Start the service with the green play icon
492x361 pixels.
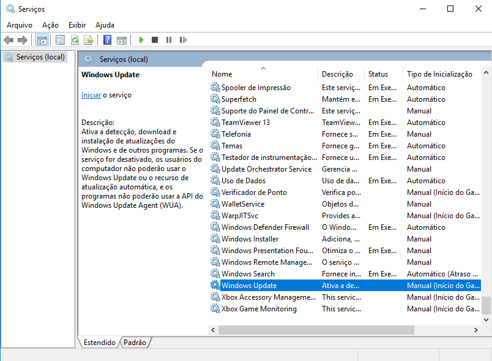(x=141, y=40)
